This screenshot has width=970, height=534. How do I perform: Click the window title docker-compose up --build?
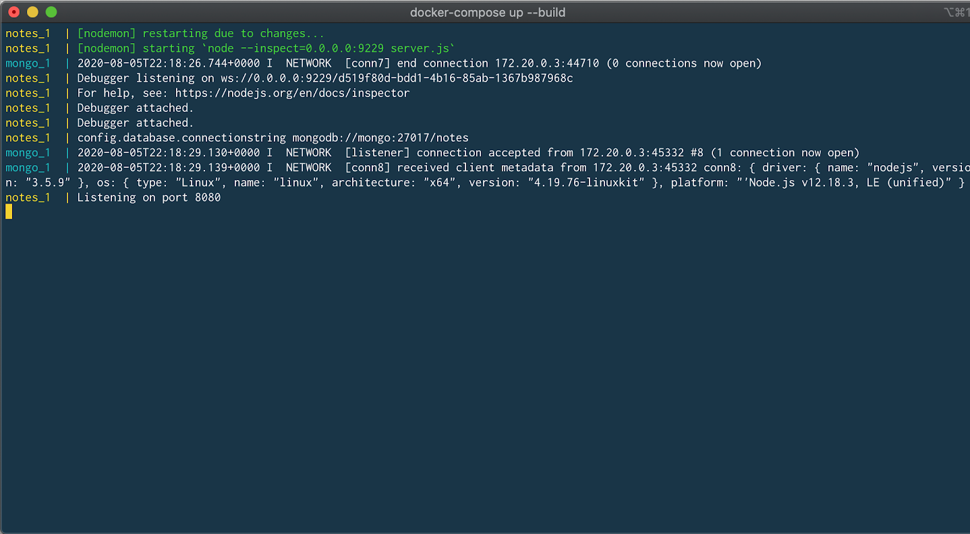pos(487,12)
